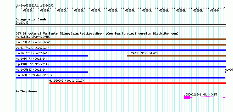This screenshot has width=233, height=112.
Task: Click the 62391k ruler position
Action: [x=164, y=10]
